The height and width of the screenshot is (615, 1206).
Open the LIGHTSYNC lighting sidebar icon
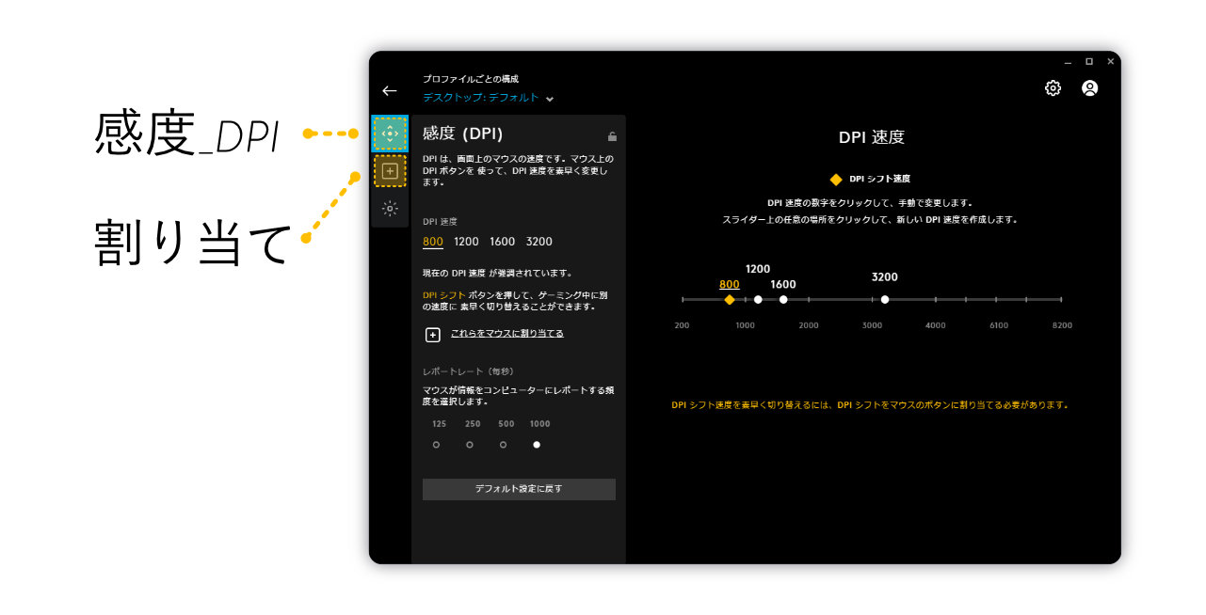point(390,209)
